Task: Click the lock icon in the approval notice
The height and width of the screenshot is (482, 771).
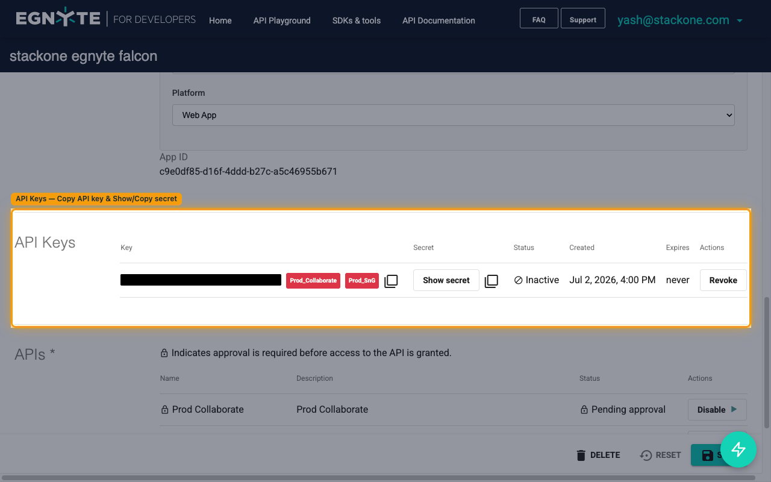Action: tap(164, 353)
